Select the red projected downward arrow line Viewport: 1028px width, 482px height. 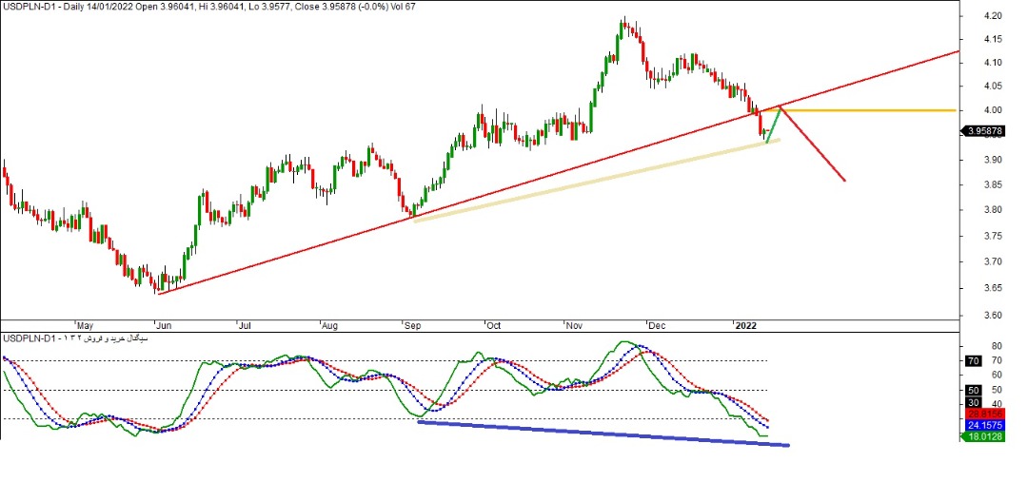click(x=813, y=145)
